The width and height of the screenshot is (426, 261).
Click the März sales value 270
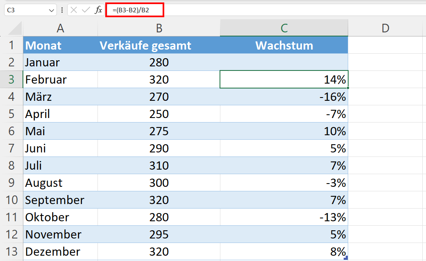click(159, 97)
